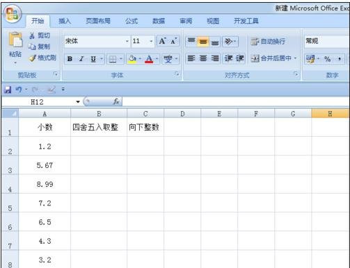Click the Save icon in quick access toolbar

click(x=8, y=90)
